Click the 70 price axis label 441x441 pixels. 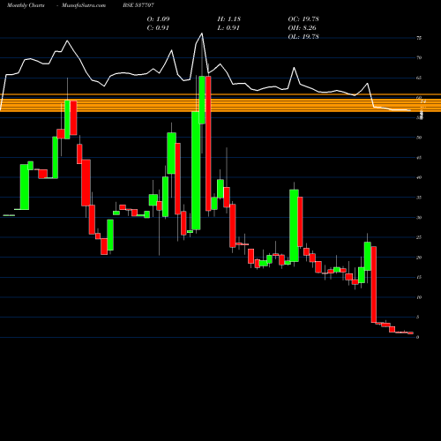(x=419, y=57)
